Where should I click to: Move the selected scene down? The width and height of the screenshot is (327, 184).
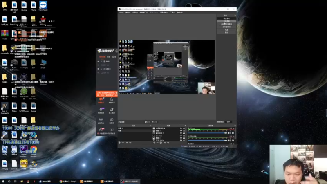coord(130,143)
